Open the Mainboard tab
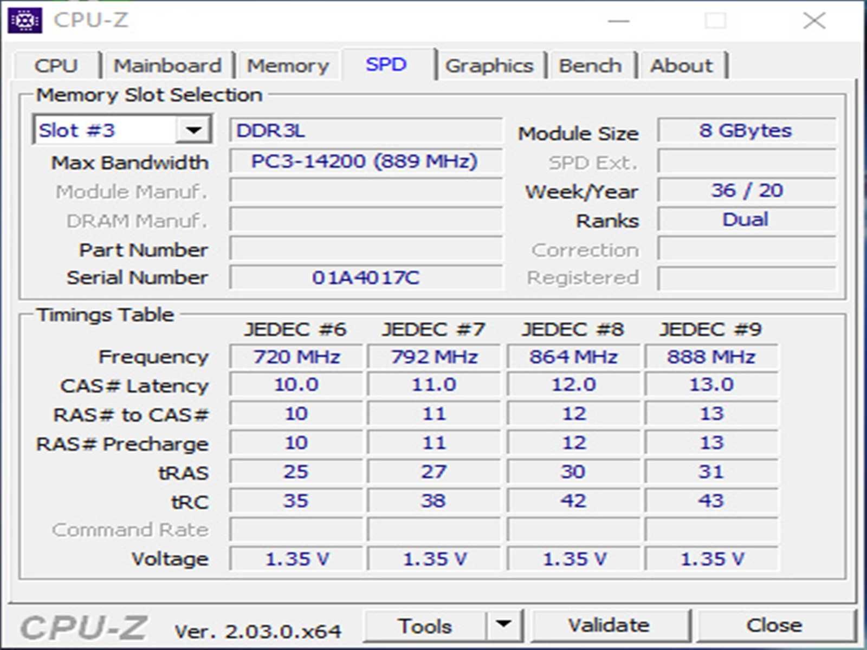 click(x=168, y=66)
